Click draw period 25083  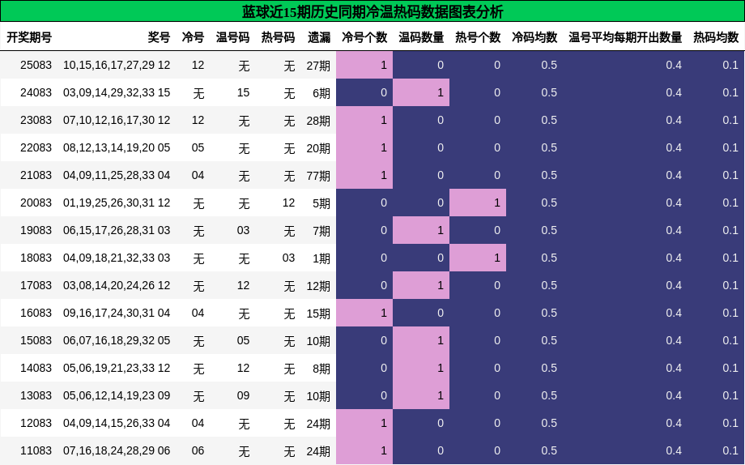click(36, 65)
